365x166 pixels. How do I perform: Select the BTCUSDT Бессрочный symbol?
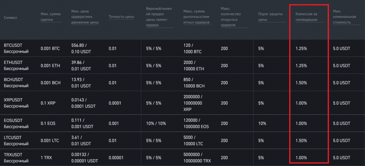point(16,48)
